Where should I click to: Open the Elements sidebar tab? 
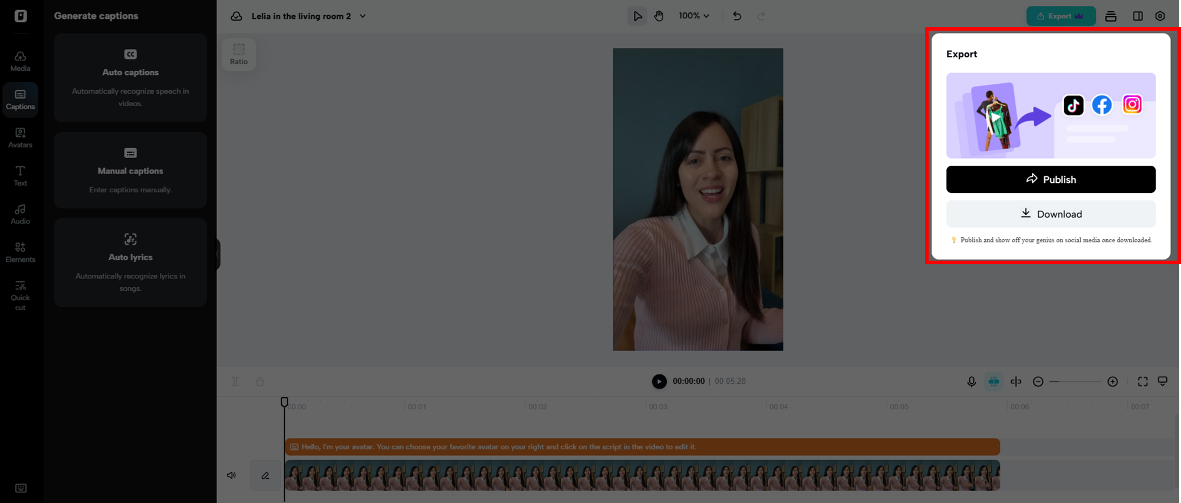[x=20, y=252]
